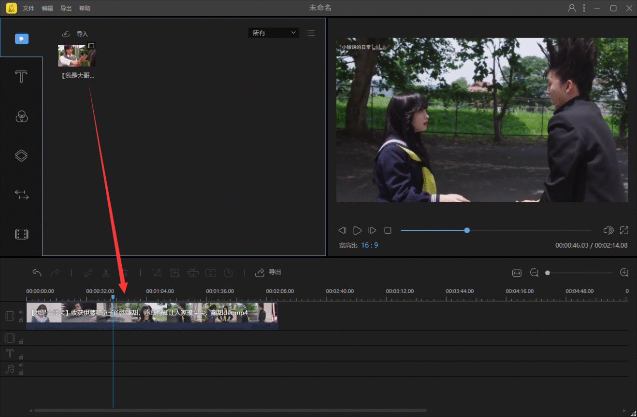Open the 16:9 aspect ratio selector

coord(369,245)
